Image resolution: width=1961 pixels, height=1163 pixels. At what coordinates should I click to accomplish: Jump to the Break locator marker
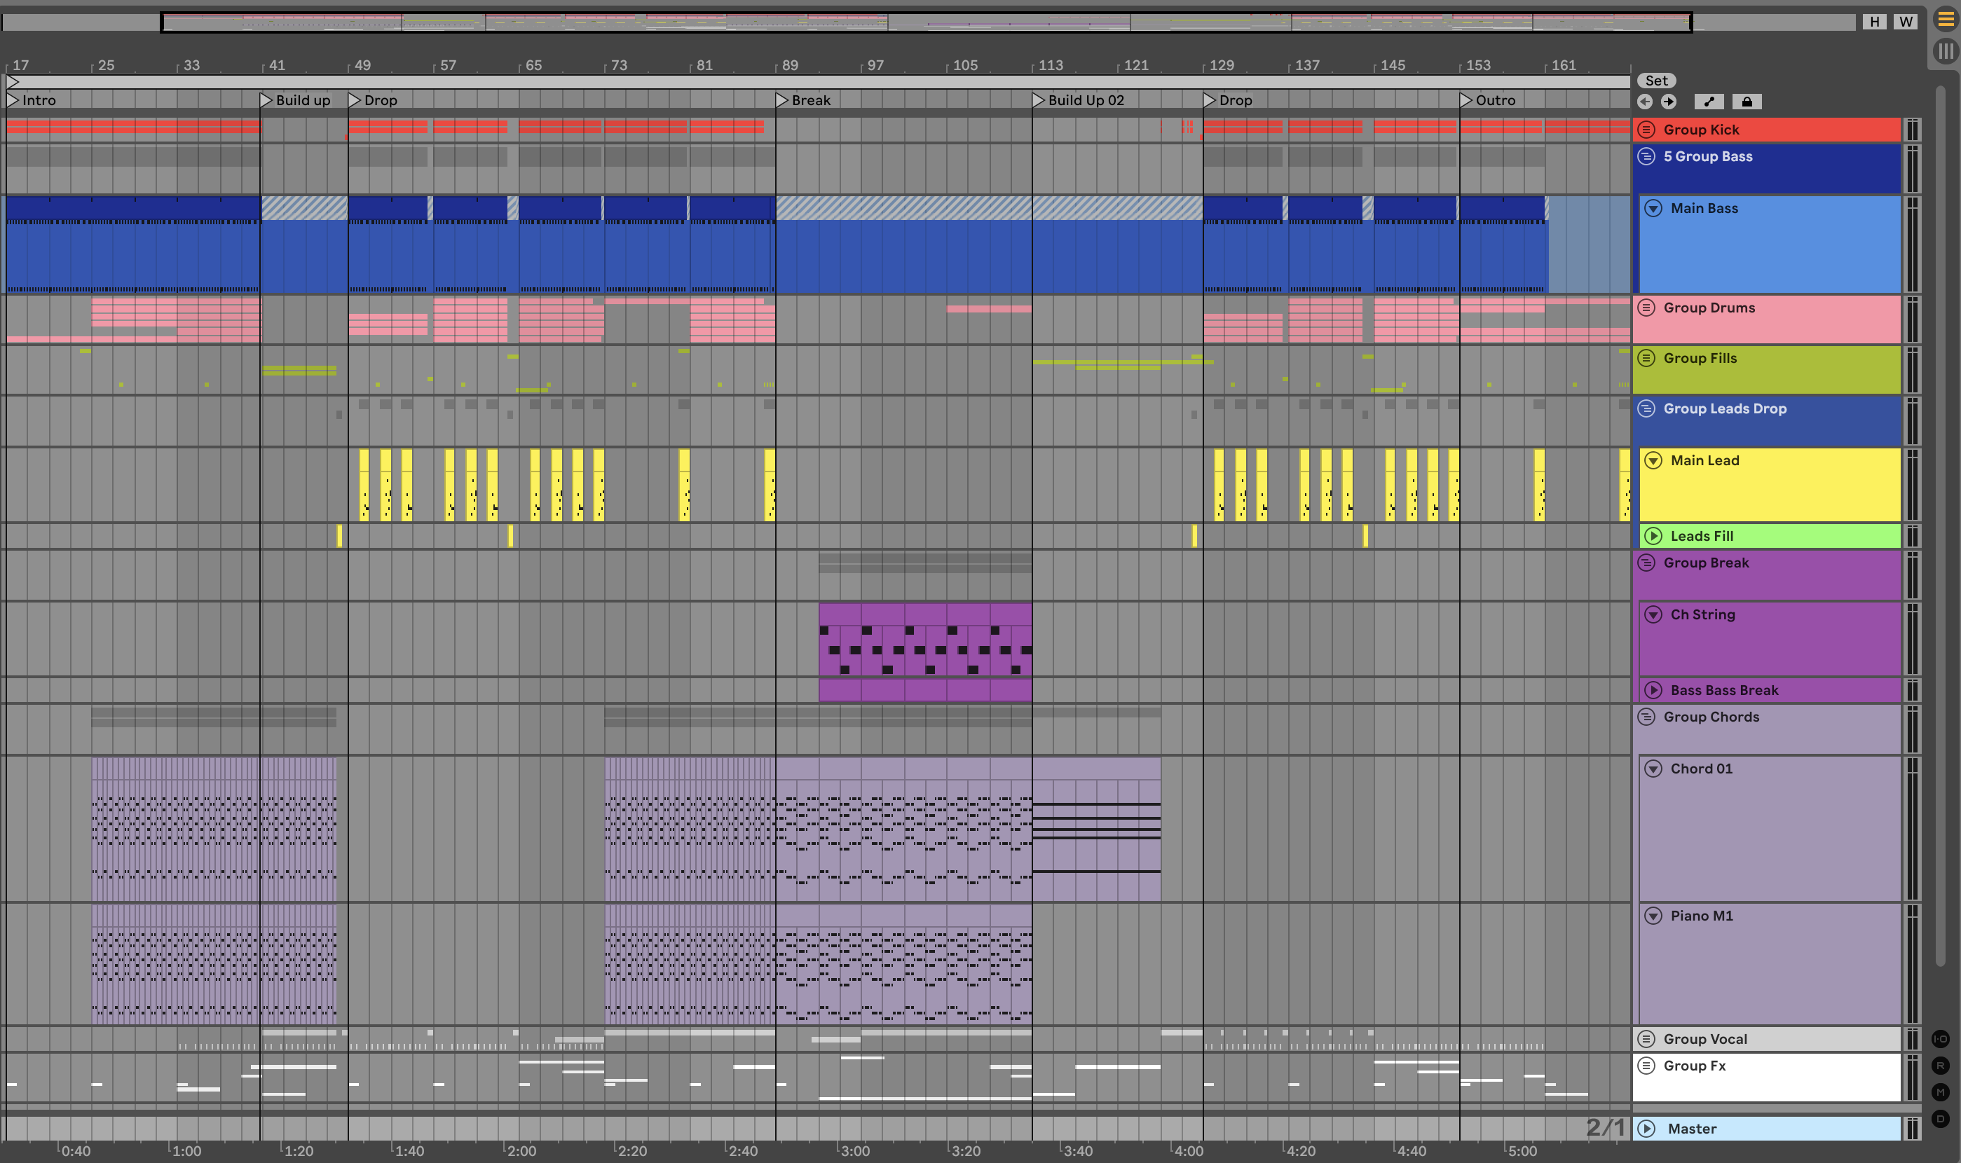click(782, 100)
